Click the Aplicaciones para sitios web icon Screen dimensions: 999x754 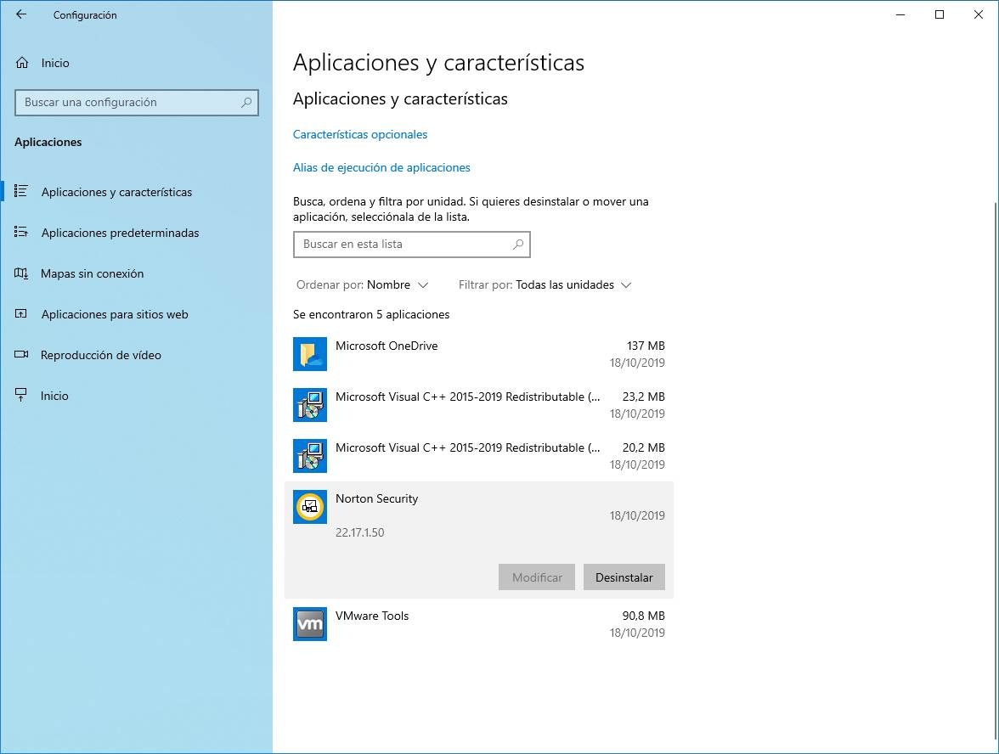[x=21, y=313]
